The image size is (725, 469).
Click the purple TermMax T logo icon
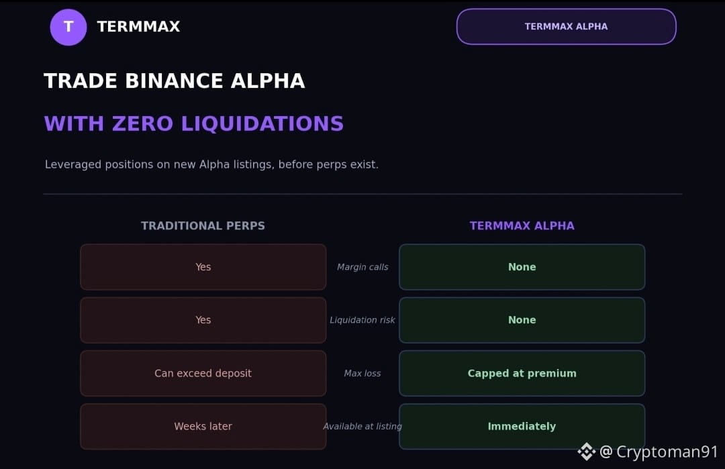(x=68, y=28)
